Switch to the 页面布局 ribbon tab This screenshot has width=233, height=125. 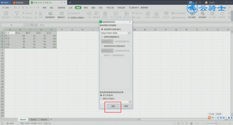[x=61, y=8]
